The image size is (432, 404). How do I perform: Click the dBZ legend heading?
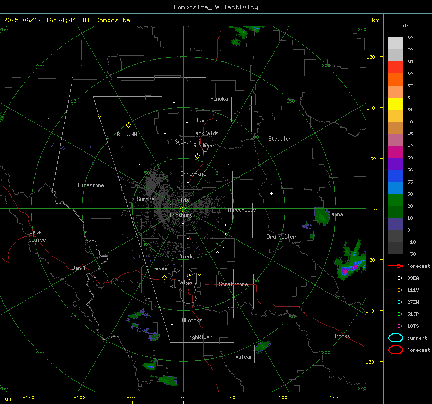[x=407, y=26]
